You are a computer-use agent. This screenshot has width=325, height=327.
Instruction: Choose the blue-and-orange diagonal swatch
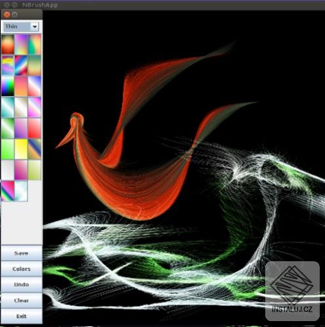[x=35, y=149]
